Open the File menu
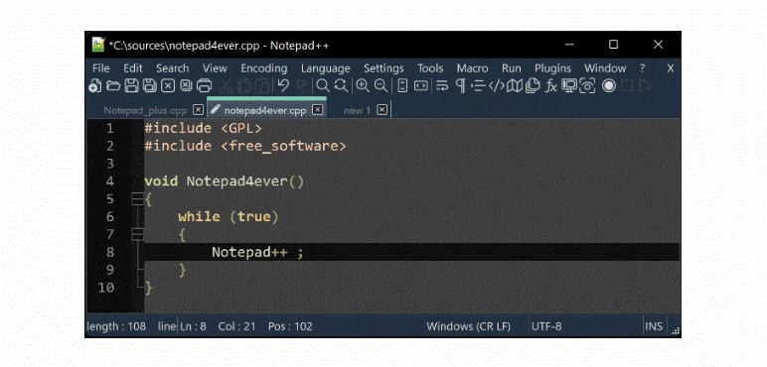Viewport: 767px width, 367px height. pos(100,68)
